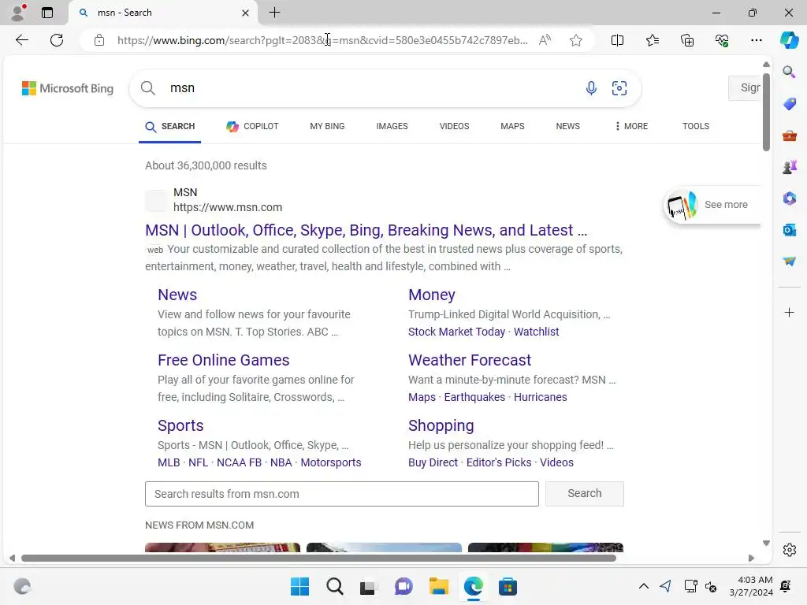Image resolution: width=807 pixels, height=605 pixels.
Task: Open Browser essentials heart icon
Action: (722, 40)
